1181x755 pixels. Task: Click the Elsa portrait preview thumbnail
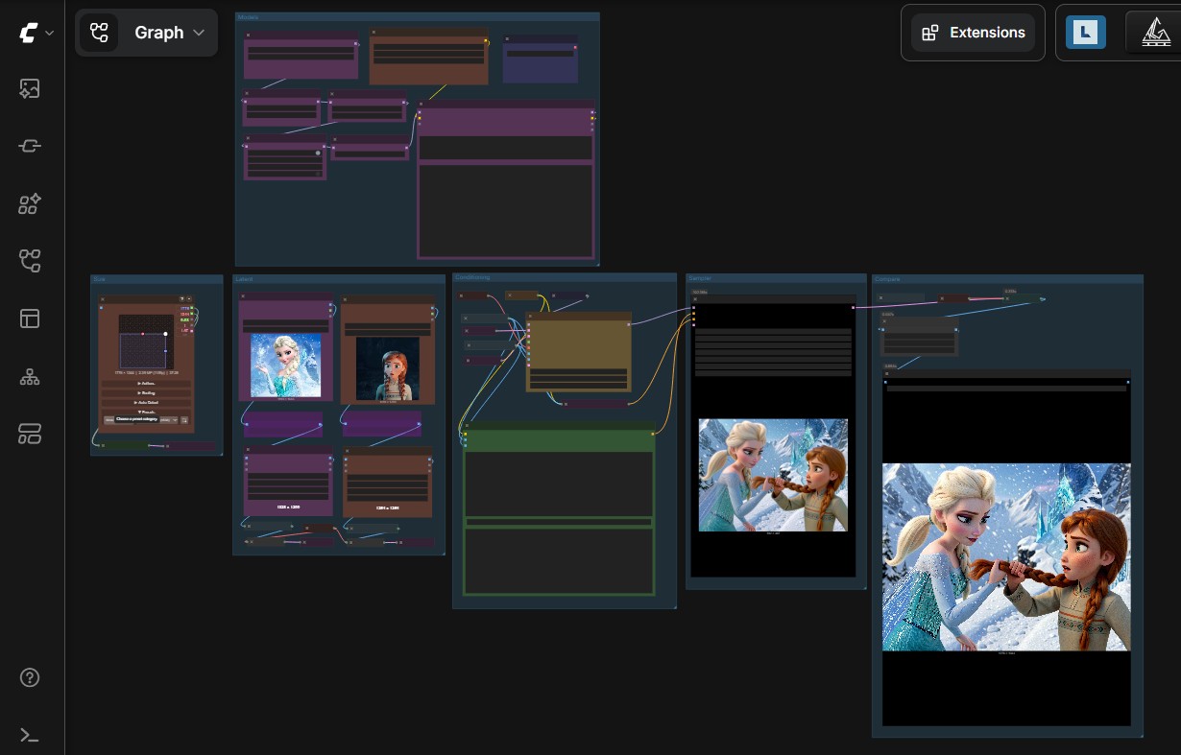[286, 366]
